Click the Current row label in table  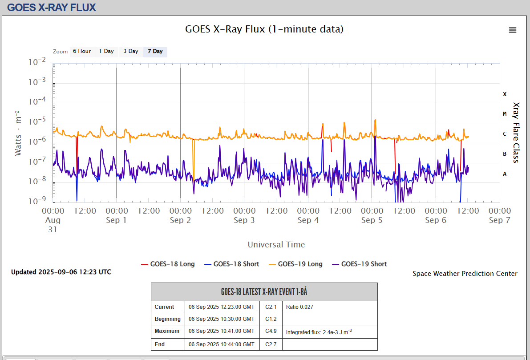164,307
